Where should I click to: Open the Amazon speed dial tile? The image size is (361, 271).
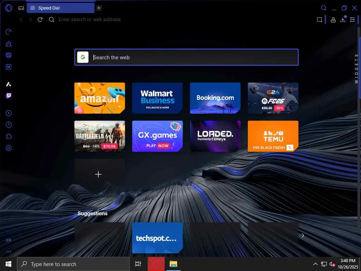point(100,98)
